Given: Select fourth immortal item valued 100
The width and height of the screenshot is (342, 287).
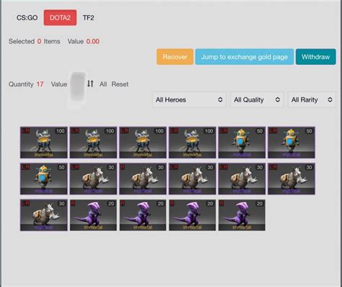Looking at the screenshot, I should click(192, 143).
